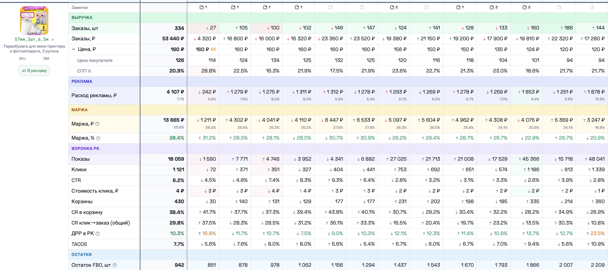The image size is (608, 270).
Task: Click the impressions cell 48 041
Action: click(594, 159)
